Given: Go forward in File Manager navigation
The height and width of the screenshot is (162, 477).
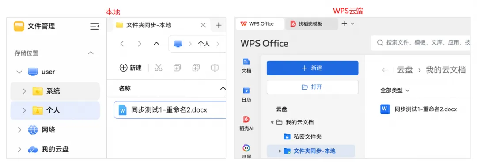Looking at the screenshot, I should (139, 44).
